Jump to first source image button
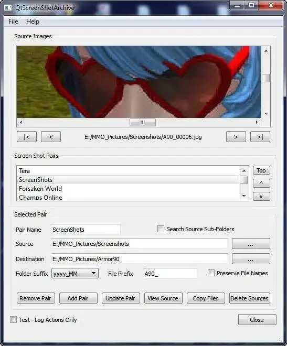This screenshot has height=346, width=287. coord(27,137)
